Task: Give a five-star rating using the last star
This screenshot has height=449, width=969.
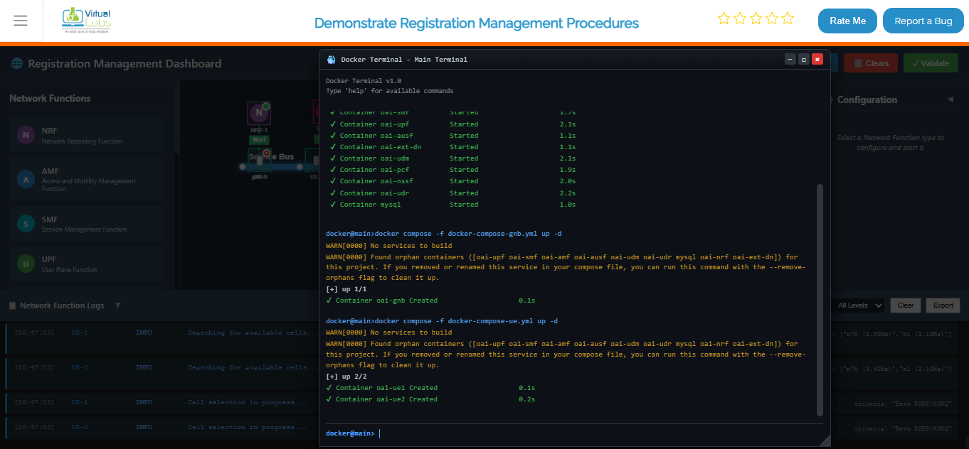Action: [788, 18]
